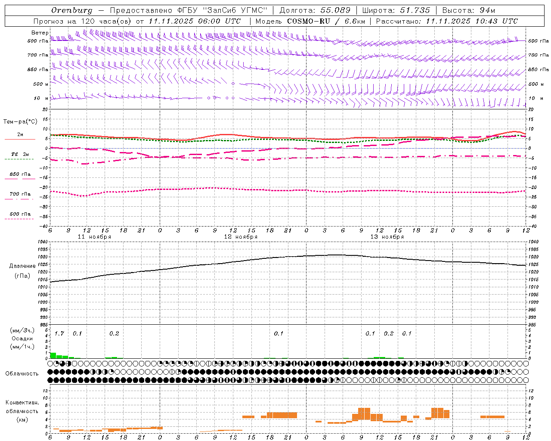
Task: Click the Облачность cloud cover label
Action: coord(22,374)
